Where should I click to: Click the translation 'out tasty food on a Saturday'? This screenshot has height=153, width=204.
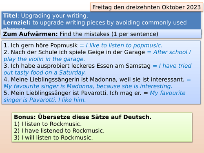pos(44,73)
